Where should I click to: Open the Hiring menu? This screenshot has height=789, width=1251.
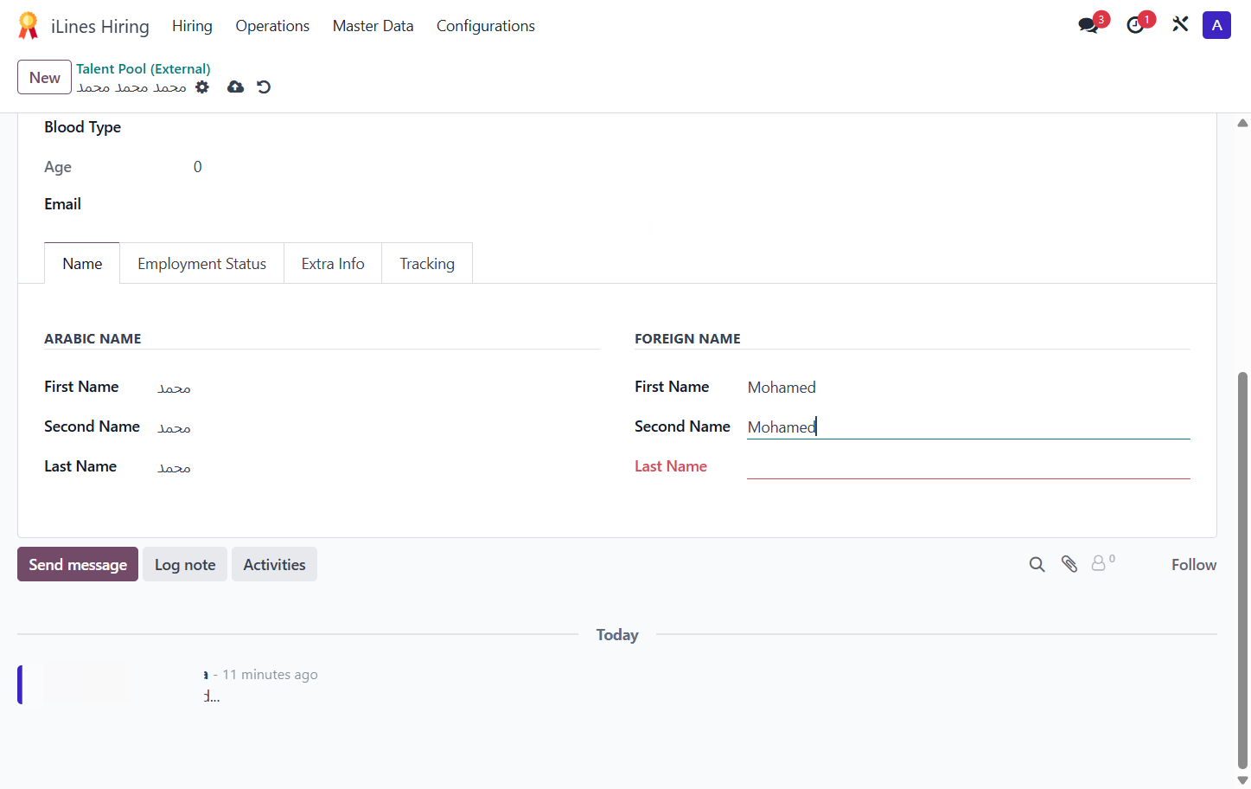(192, 26)
